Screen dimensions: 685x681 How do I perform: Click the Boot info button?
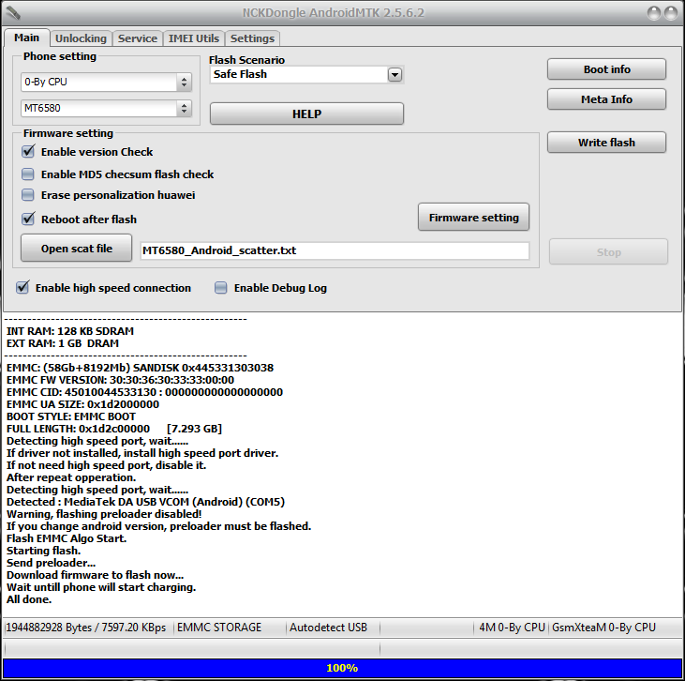607,69
